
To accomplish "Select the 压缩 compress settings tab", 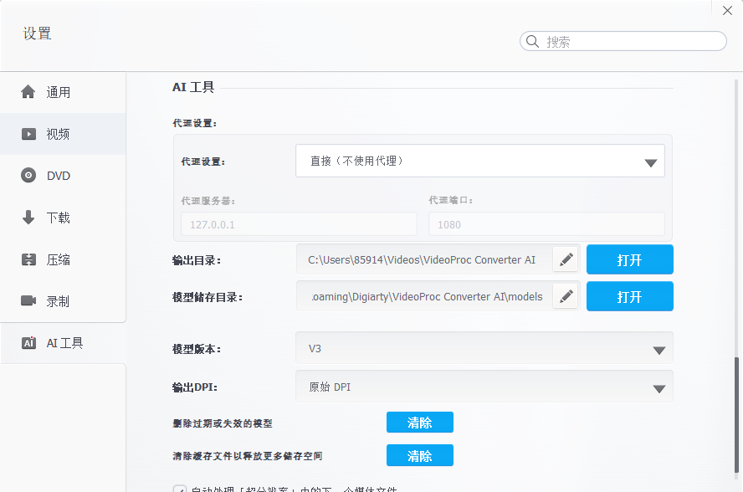I will (63, 259).
